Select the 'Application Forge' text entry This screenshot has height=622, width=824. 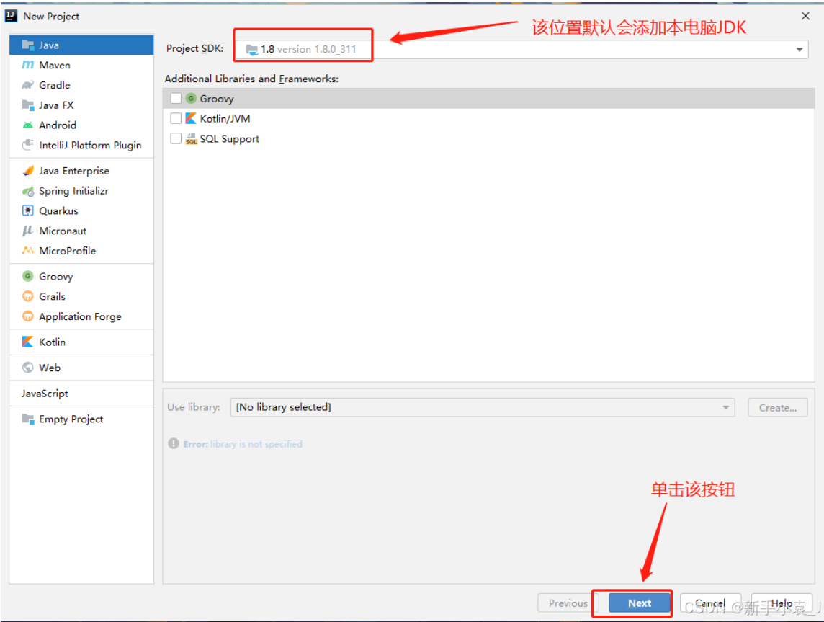(x=81, y=316)
